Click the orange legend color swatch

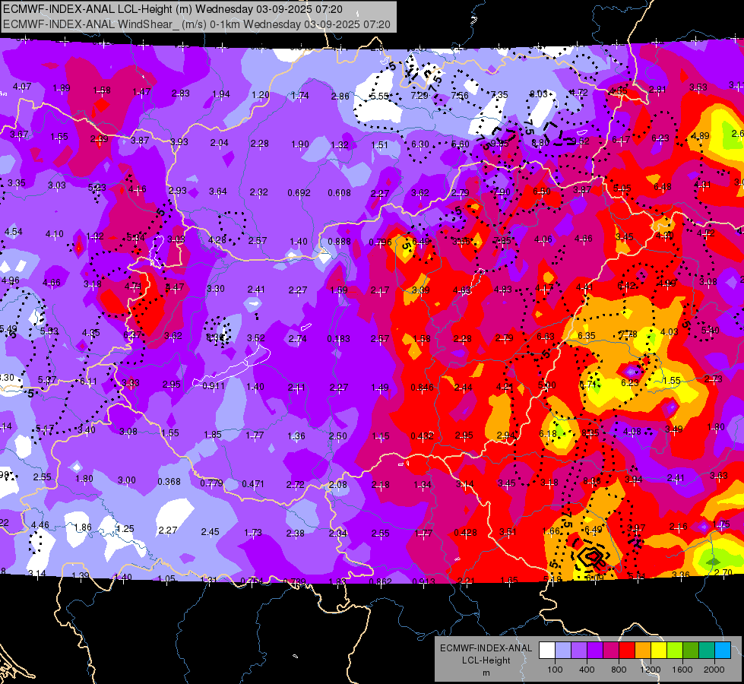643,651
